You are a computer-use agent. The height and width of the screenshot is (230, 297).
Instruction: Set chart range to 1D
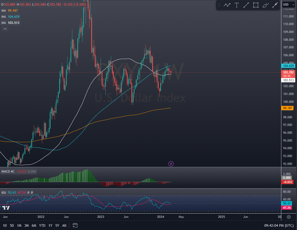click(x=5, y=225)
